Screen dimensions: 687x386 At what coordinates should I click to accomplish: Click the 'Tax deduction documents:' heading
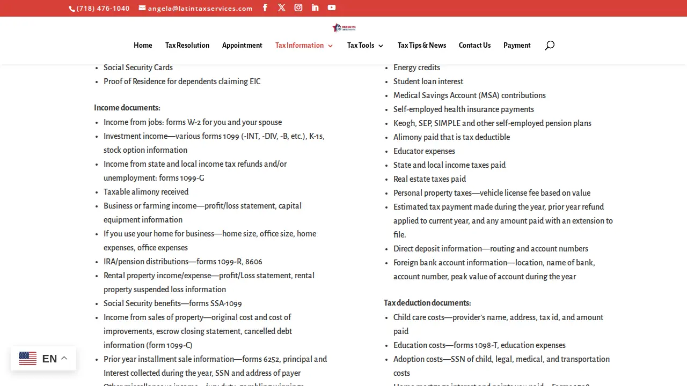pyautogui.click(x=427, y=303)
